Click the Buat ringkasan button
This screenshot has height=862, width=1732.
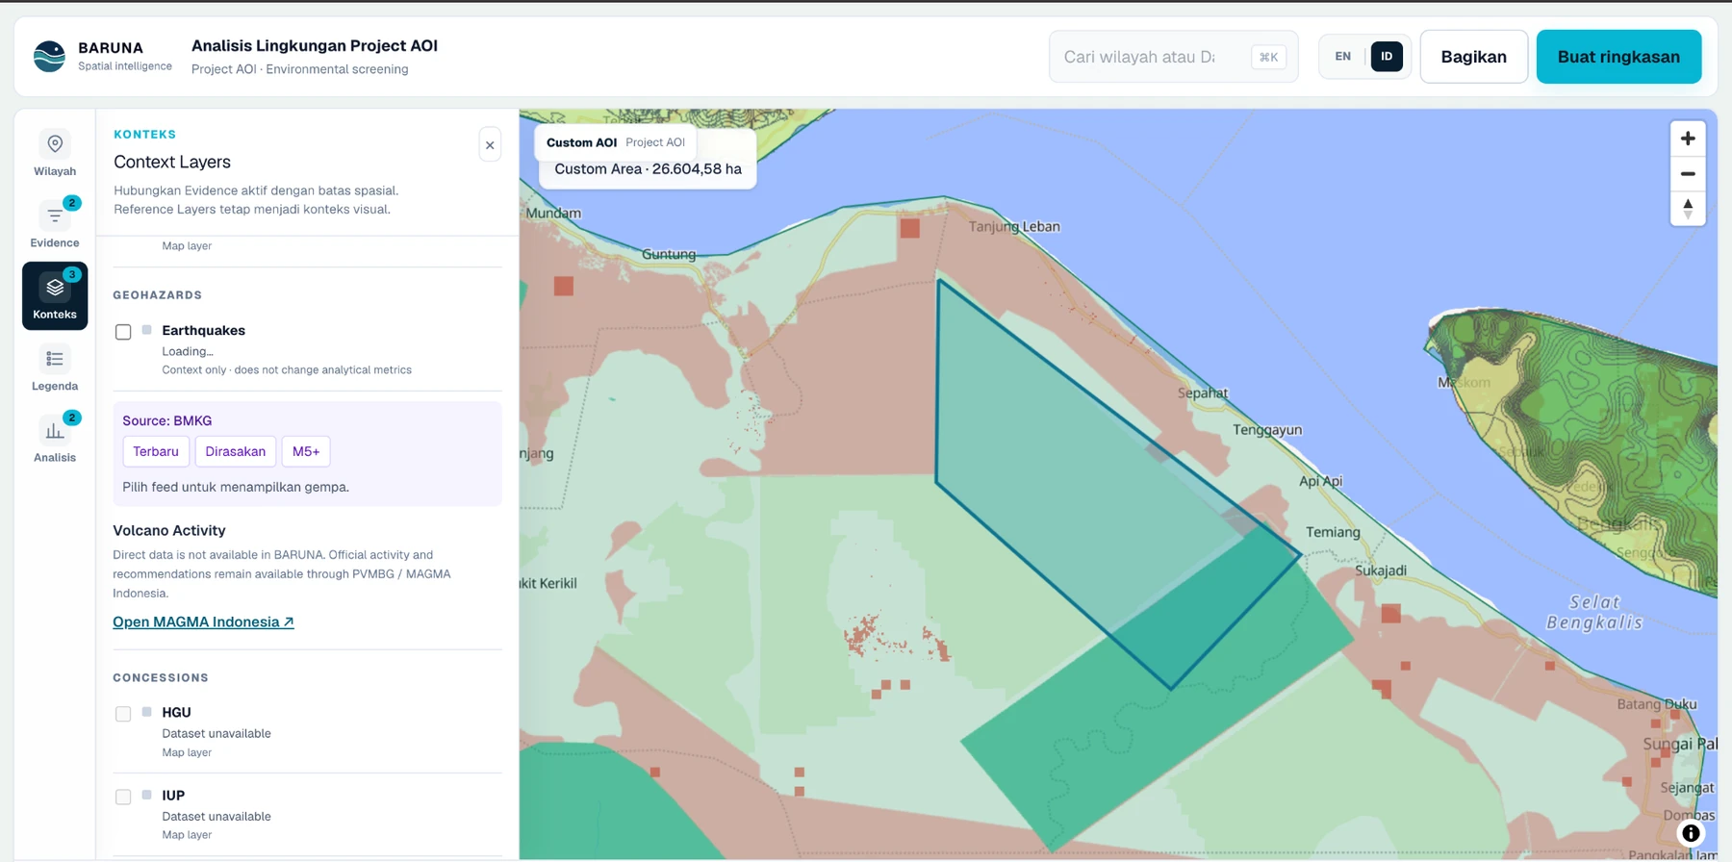click(x=1619, y=57)
